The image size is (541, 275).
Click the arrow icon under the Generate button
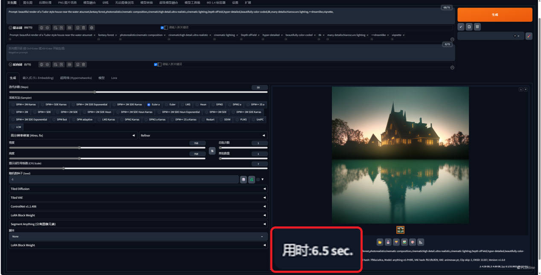pos(461,27)
